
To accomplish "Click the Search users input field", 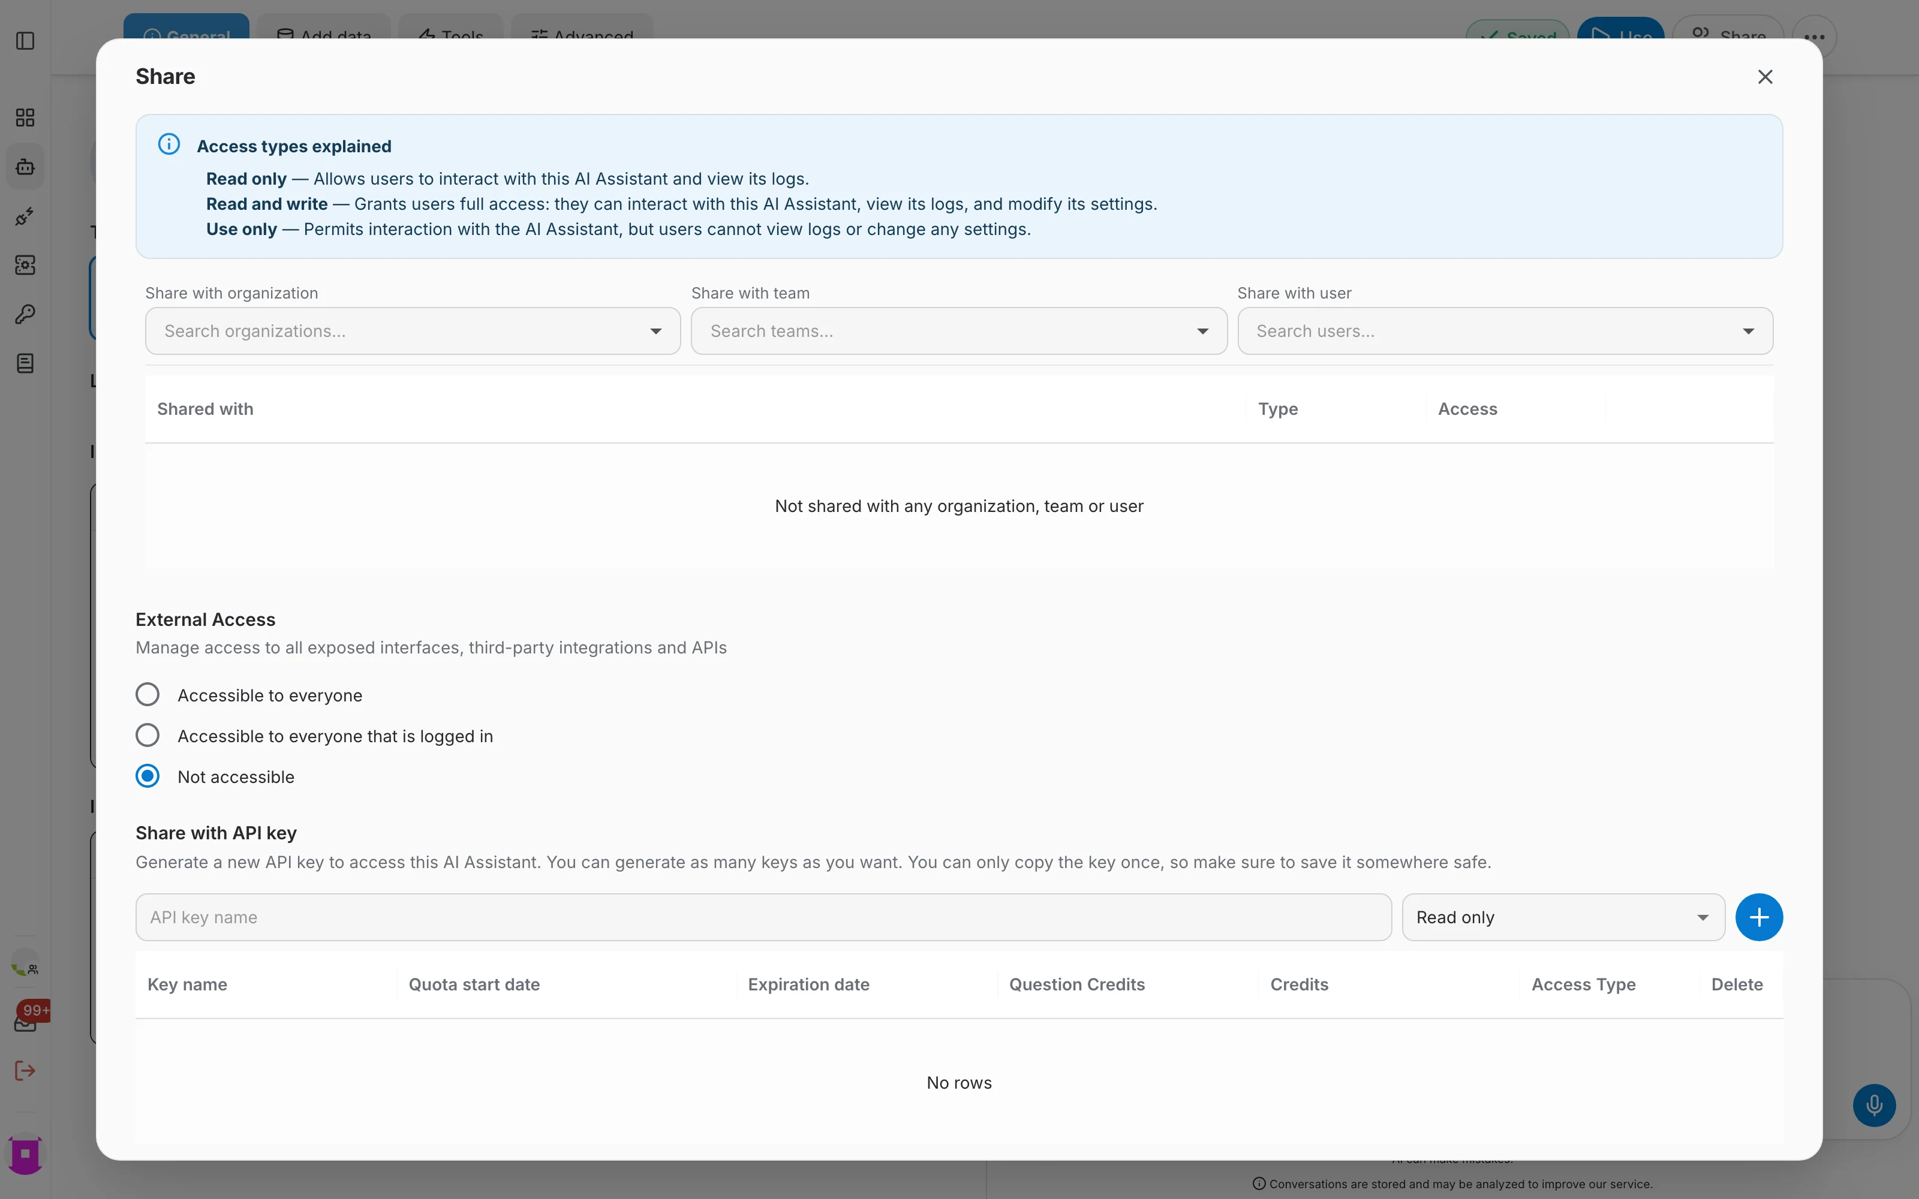I will point(1505,331).
